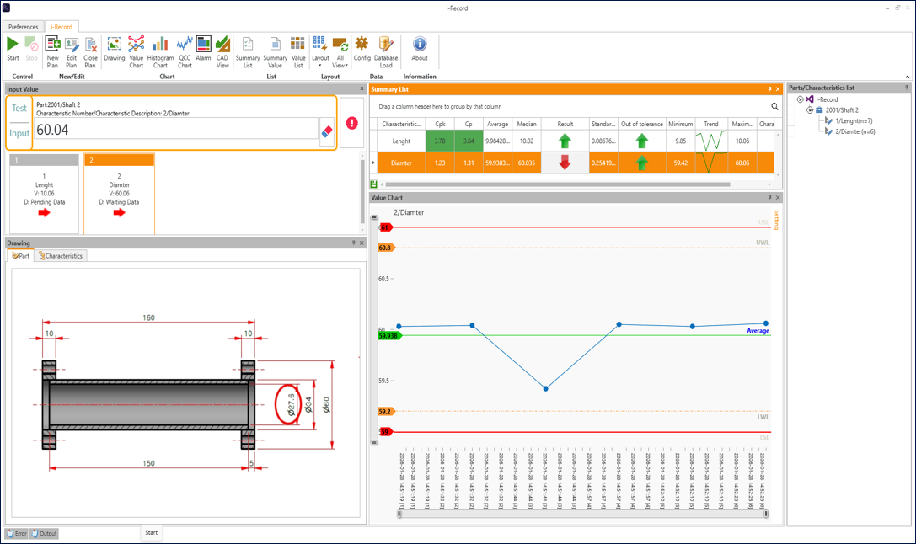
Task: Switch to the Preferences tab
Action: pos(24,27)
